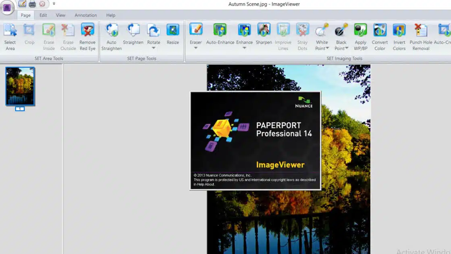Open the Resize tool
This screenshot has width=451, height=254.
(173, 34)
